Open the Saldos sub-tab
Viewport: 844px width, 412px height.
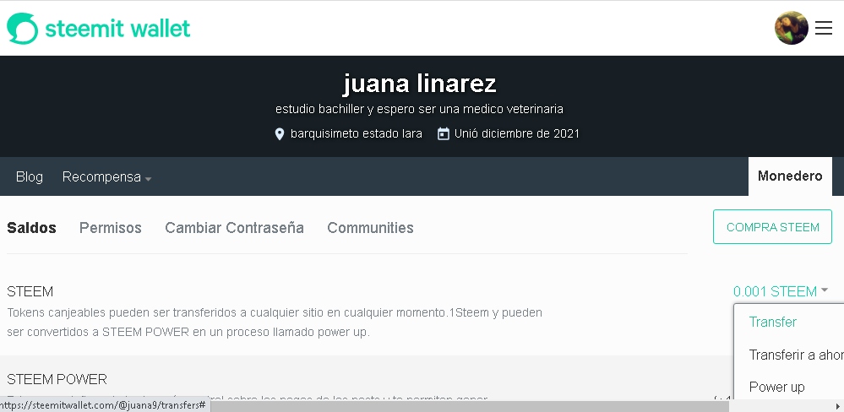[x=31, y=228]
